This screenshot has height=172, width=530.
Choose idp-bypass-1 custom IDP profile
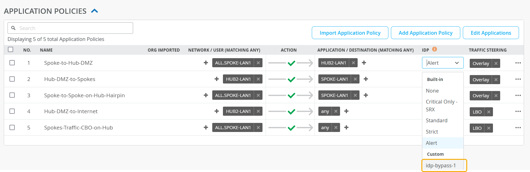point(441,165)
